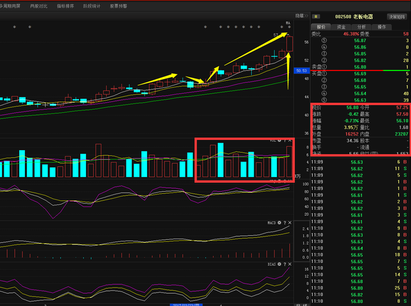Click the small tag icon beside stock code 002508
This screenshot has height=306, width=411.
coord(317,16)
